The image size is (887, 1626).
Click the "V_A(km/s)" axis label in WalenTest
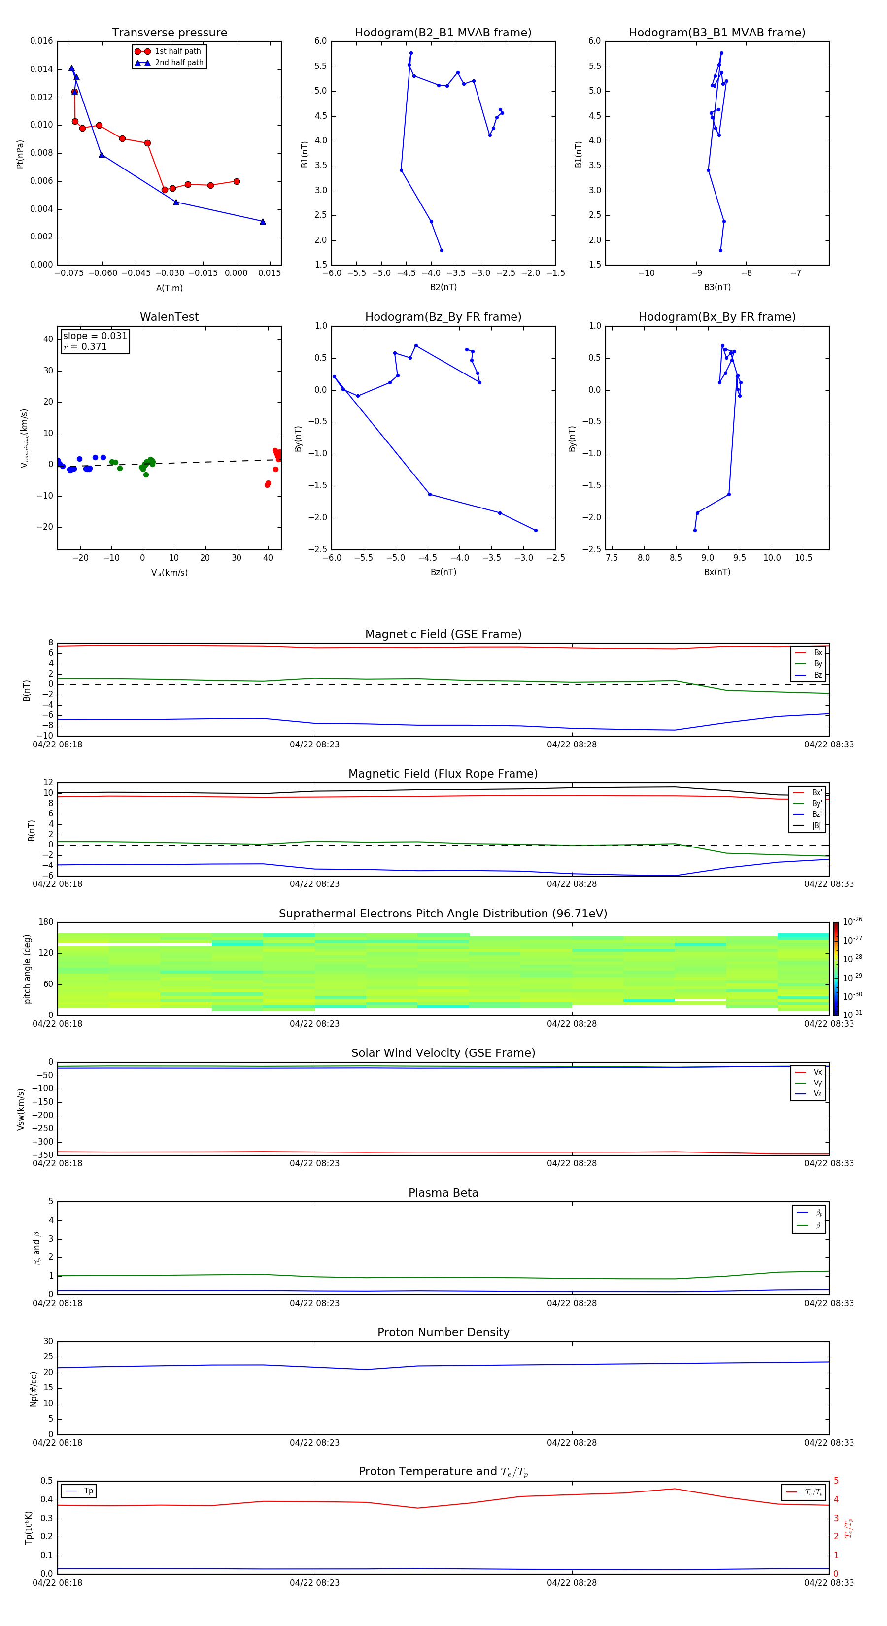coord(169,573)
